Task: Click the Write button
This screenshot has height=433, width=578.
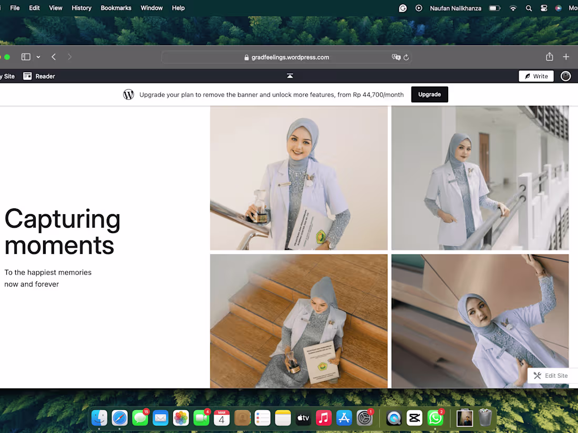Action: (536, 76)
